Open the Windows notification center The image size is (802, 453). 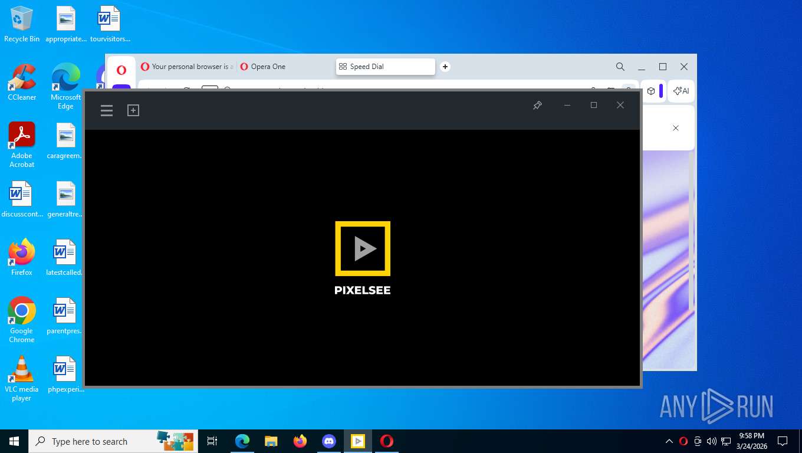[x=783, y=441]
